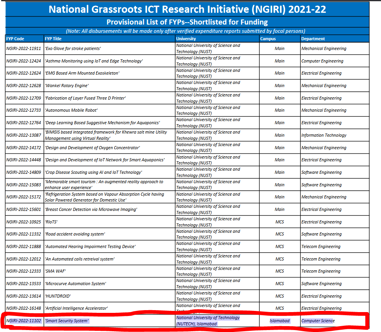381x332 pixels.
Task: Select 'Breast Cancer Detection via Microwave Imaging'
Action: point(91,209)
